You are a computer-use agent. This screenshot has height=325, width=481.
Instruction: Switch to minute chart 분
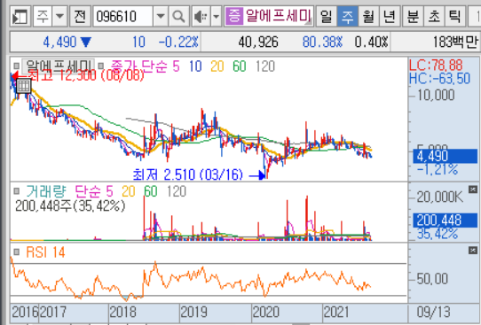tap(413, 16)
